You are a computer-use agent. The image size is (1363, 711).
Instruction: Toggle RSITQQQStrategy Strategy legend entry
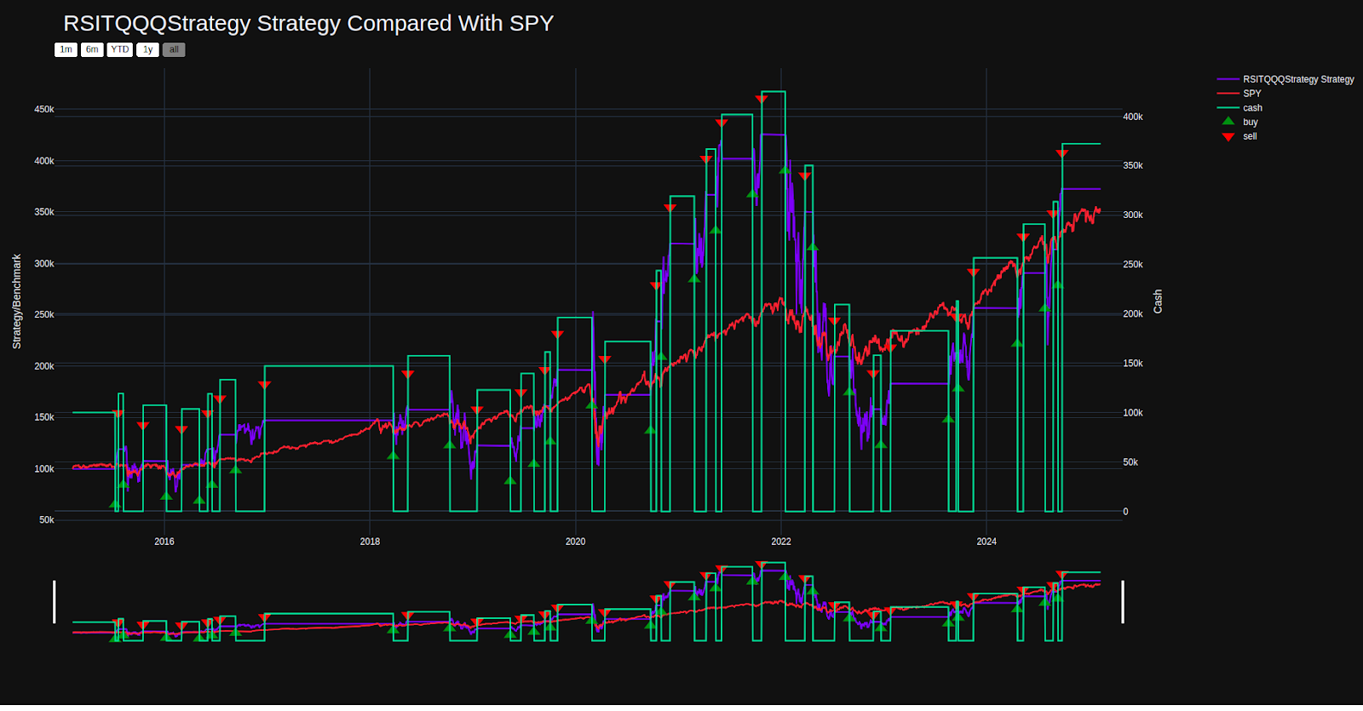(1285, 79)
